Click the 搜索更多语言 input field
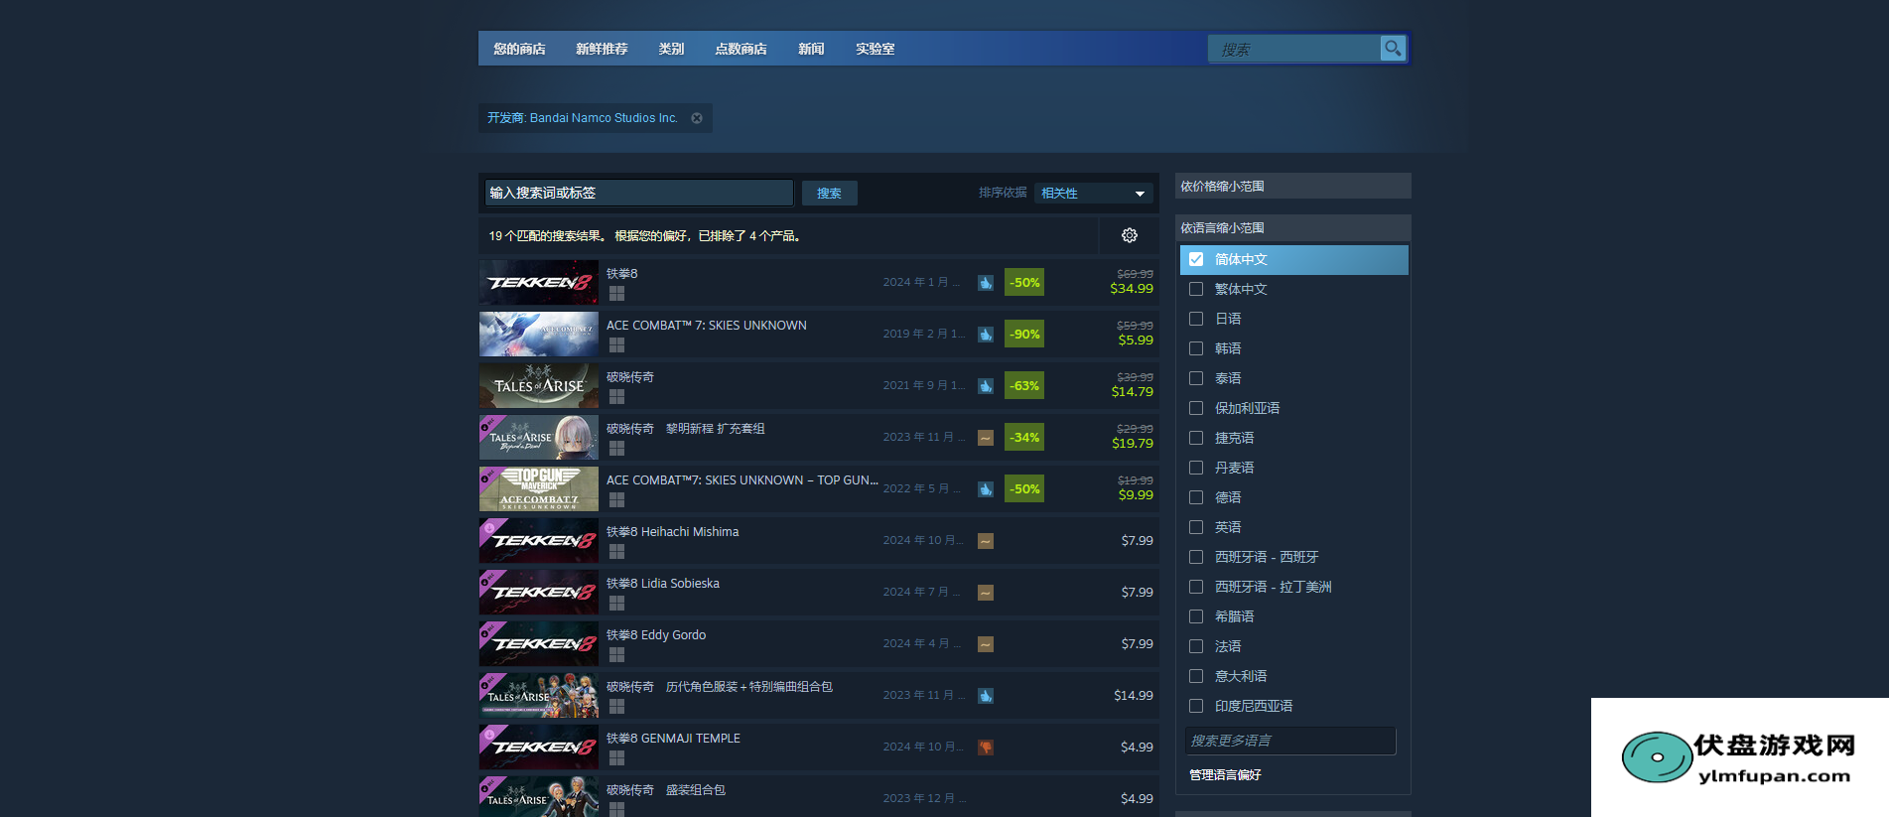Screen dimensions: 1889x817 (1290, 741)
